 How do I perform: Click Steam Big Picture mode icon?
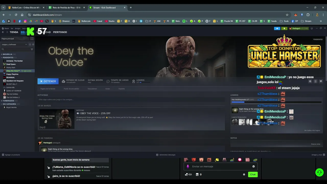point(312,28)
